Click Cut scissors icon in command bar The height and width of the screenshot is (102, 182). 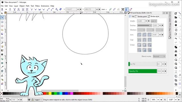(176, 51)
